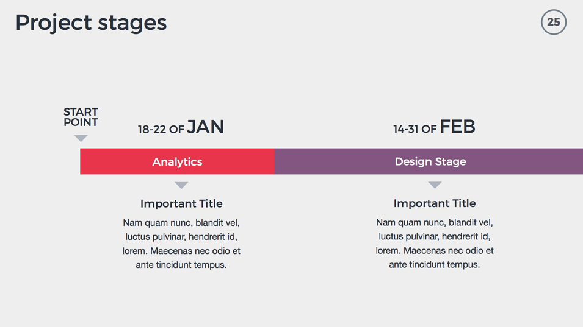
Task: Click the triangle marker below Design Stage
Action: (435, 185)
